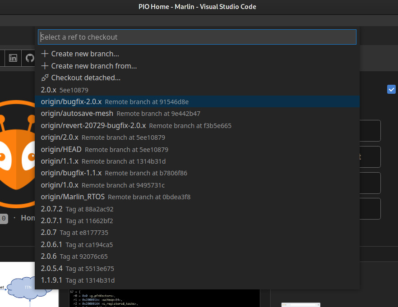Choose origin/bugfix-1.1.x remote branch
398x307 pixels.
click(x=197, y=173)
